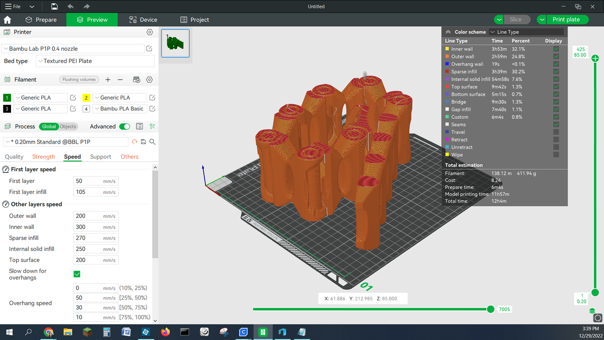
Task: Enable display of Travel lines
Action: [556, 132]
